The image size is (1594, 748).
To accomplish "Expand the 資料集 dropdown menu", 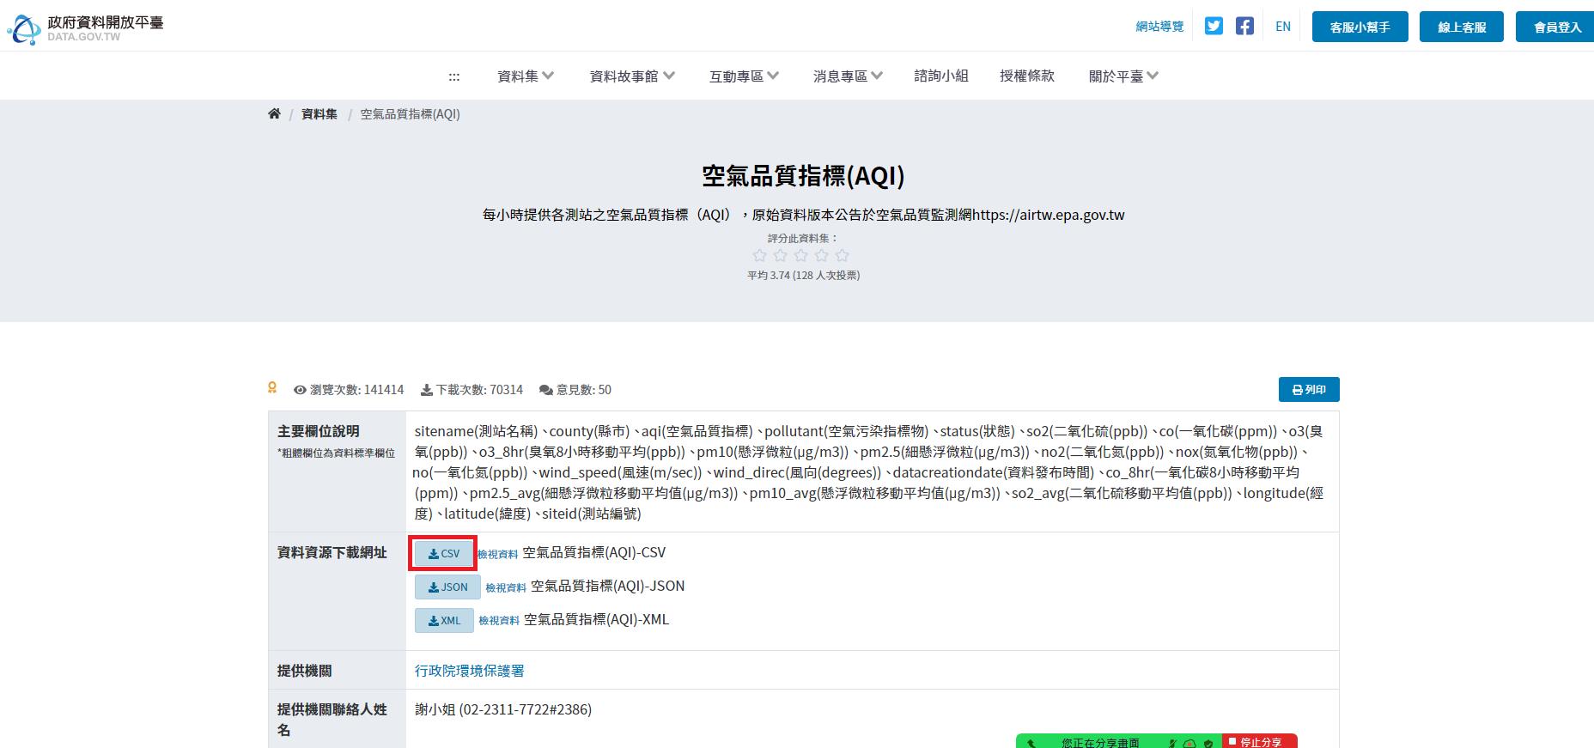I will click(526, 76).
